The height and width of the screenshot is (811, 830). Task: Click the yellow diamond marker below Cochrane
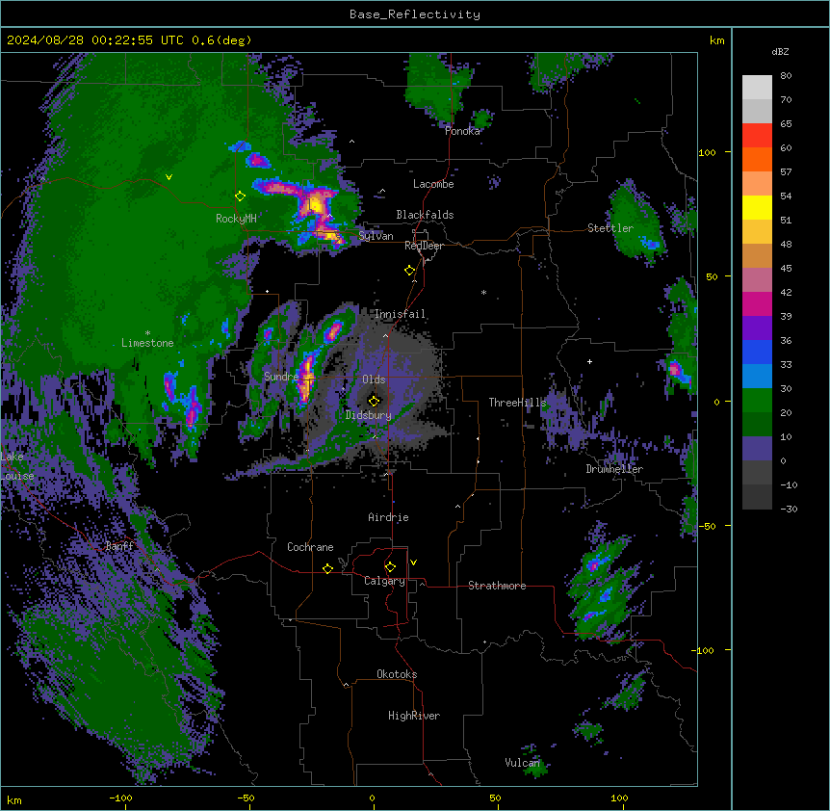[327, 568]
